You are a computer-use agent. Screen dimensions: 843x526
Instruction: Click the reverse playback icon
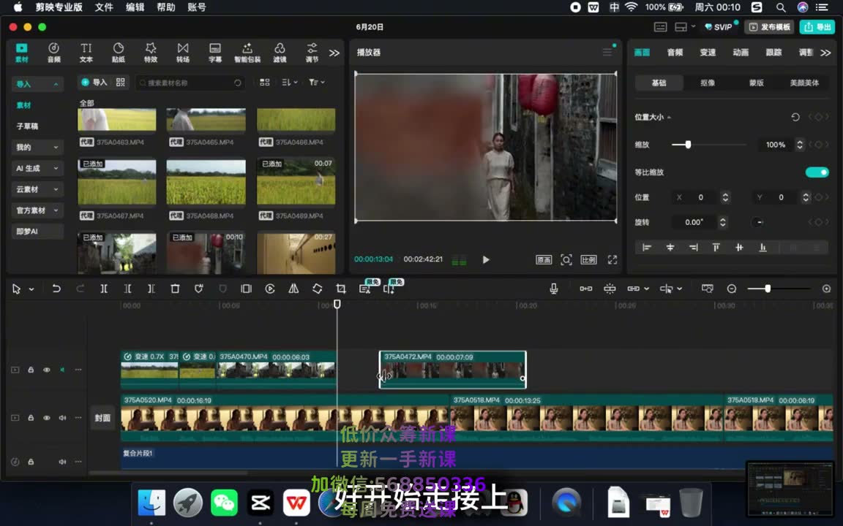(x=270, y=289)
